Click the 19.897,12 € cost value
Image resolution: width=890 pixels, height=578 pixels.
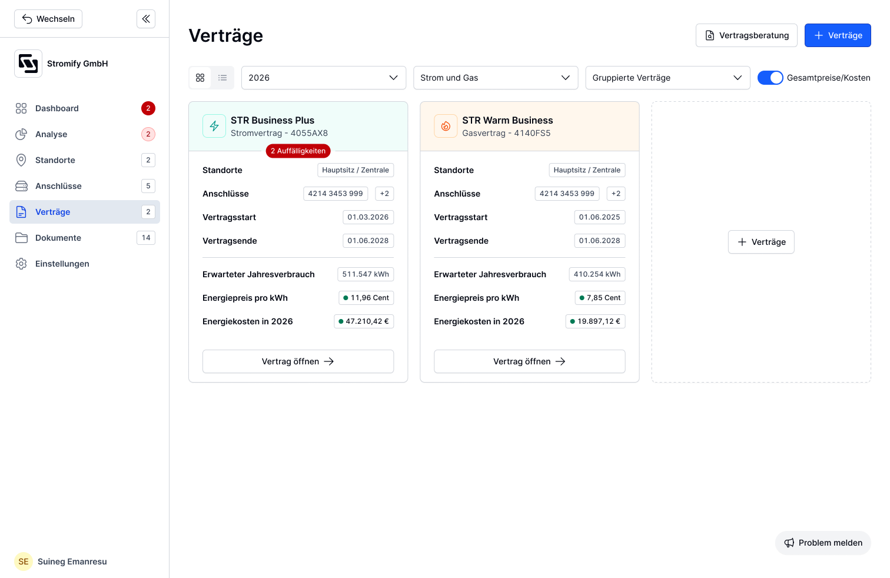(595, 321)
